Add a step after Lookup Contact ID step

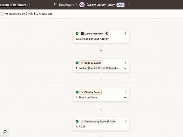tap(101, 80)
